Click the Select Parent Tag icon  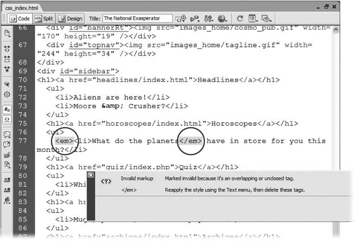point(7,85)
